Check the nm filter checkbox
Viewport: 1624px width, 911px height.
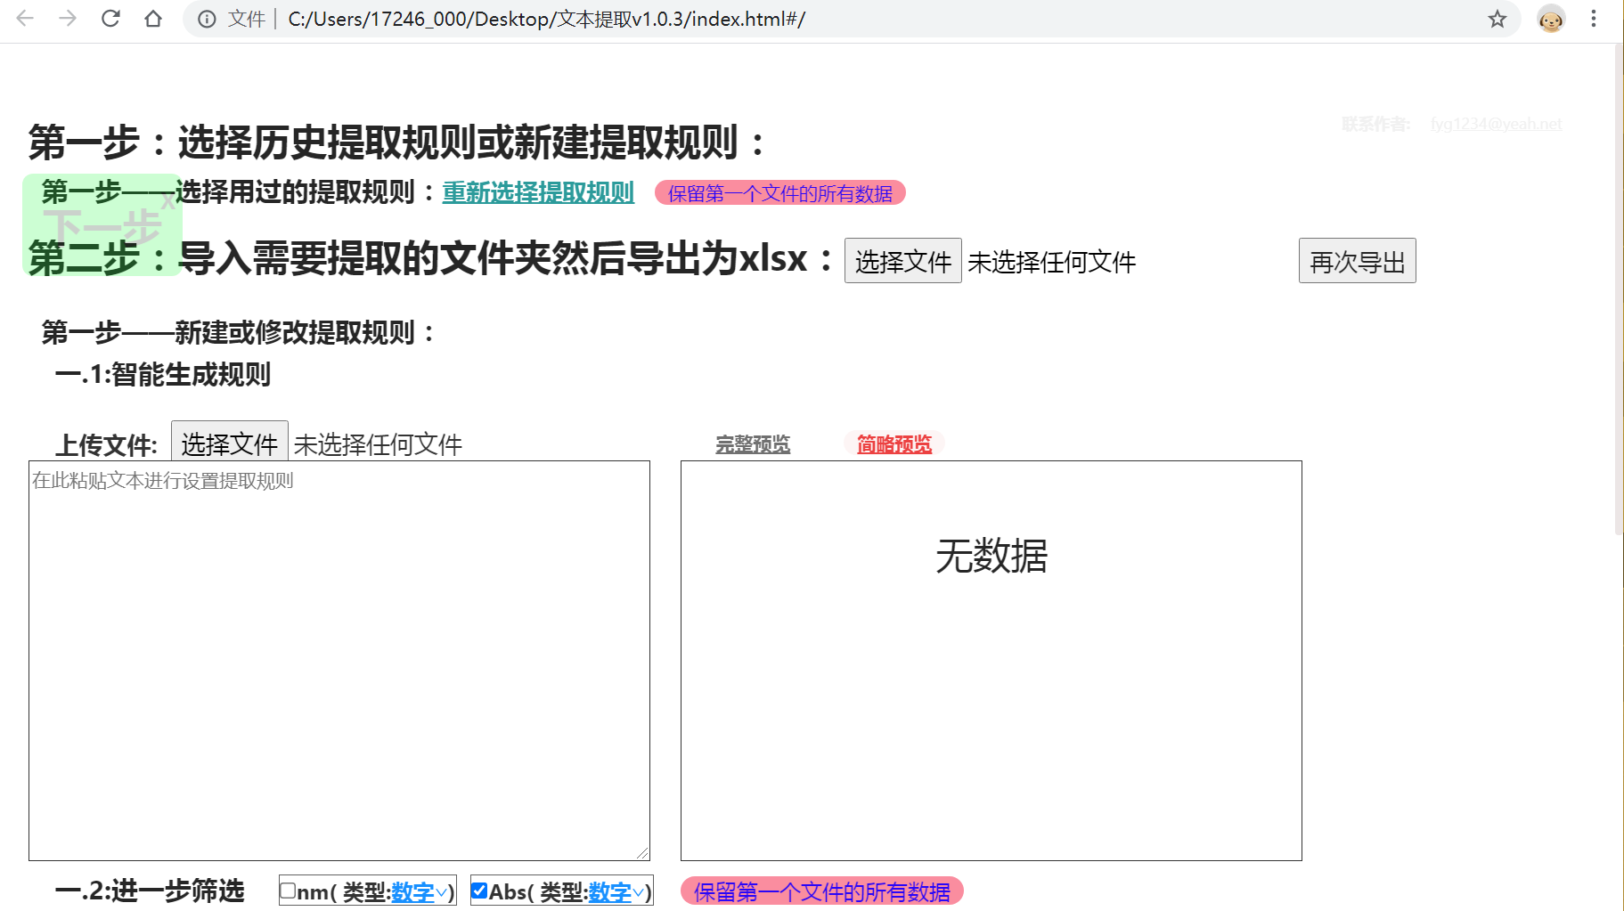(x=288, y=891)
